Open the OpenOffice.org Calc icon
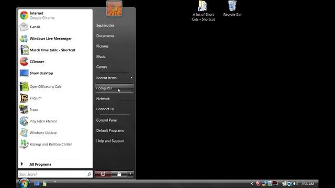335x188 pixels. (24, 87)
